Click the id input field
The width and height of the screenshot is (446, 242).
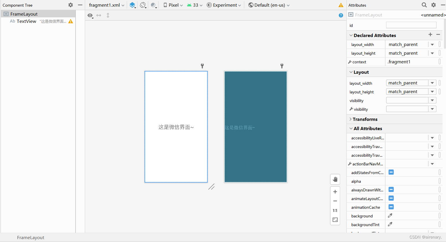(411, 25)
